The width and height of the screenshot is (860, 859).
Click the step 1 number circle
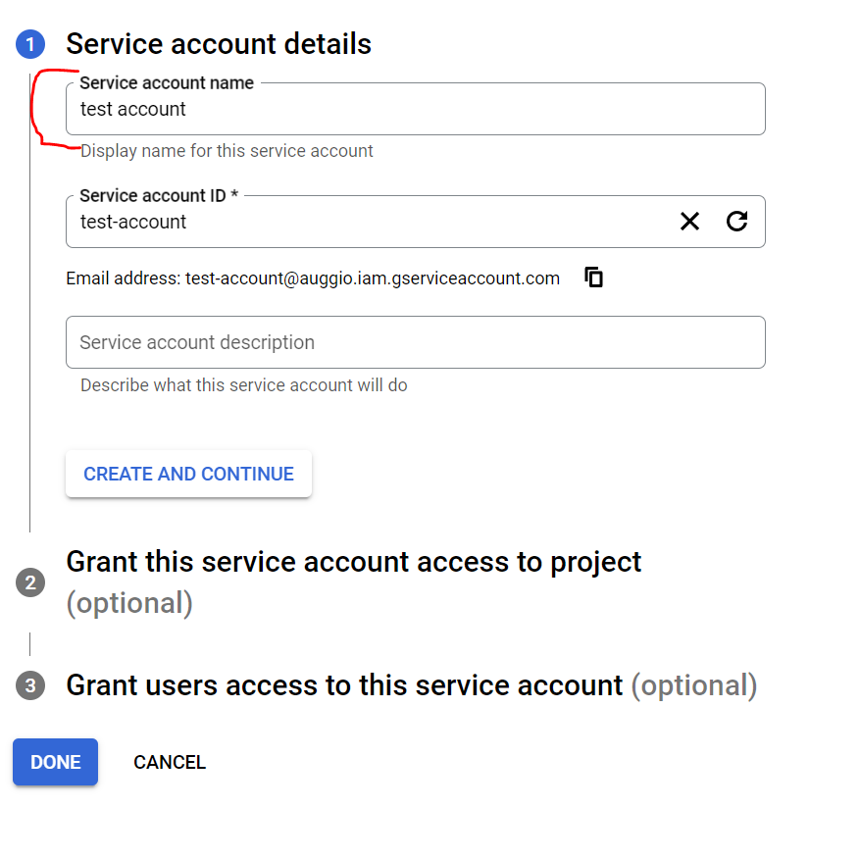30,44
